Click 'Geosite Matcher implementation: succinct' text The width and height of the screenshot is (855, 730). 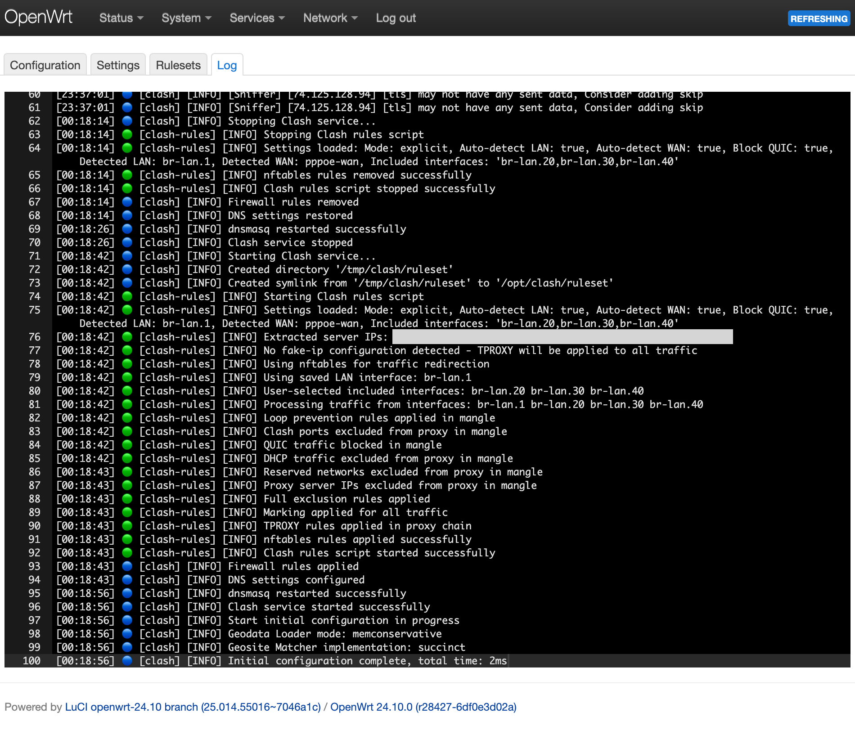(x=346, y=647)
